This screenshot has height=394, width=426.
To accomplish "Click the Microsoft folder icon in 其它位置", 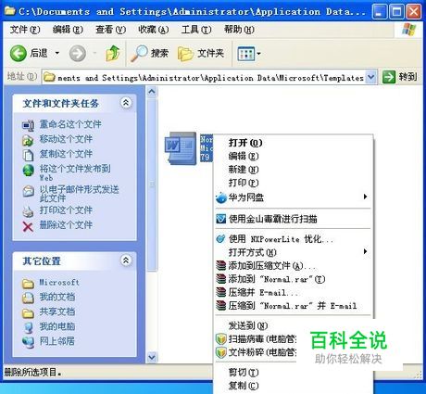I will click(x=28, y=283).
